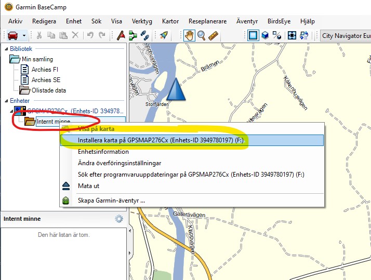
Task: Choose Mata ut from context menu
Action: (88, 186)
